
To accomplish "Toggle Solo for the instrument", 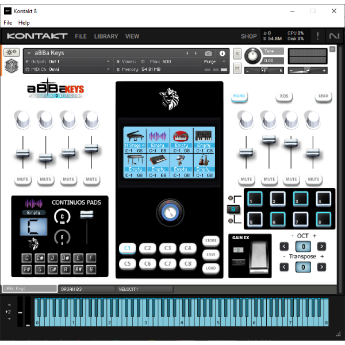I will pos(237,53).
